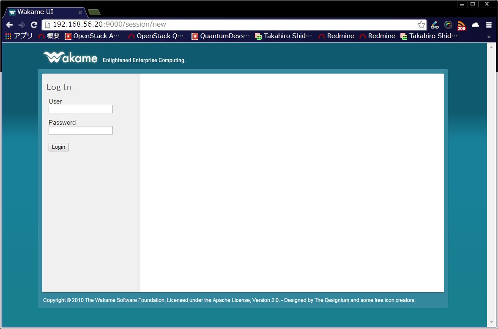Focus the Password input field
498x329 pixels.
pos(81,130)
